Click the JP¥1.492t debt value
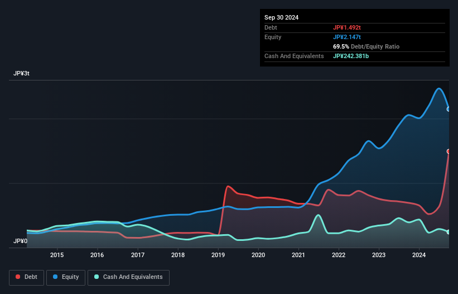Screen dimensions: 458x294 click(347, 27)
